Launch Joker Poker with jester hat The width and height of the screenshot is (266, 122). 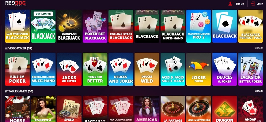point(199,69)
